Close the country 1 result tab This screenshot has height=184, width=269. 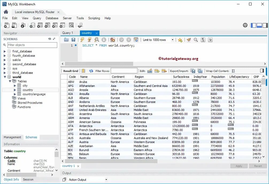[x=78, y=166]
